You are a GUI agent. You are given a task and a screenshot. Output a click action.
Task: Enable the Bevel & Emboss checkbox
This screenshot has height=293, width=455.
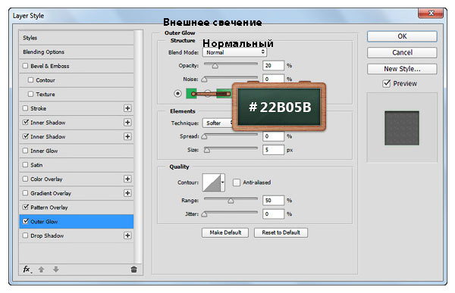[x=26, y=66]
